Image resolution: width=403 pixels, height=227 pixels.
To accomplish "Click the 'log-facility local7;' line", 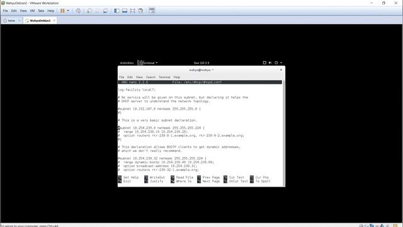I will (137, 90).
